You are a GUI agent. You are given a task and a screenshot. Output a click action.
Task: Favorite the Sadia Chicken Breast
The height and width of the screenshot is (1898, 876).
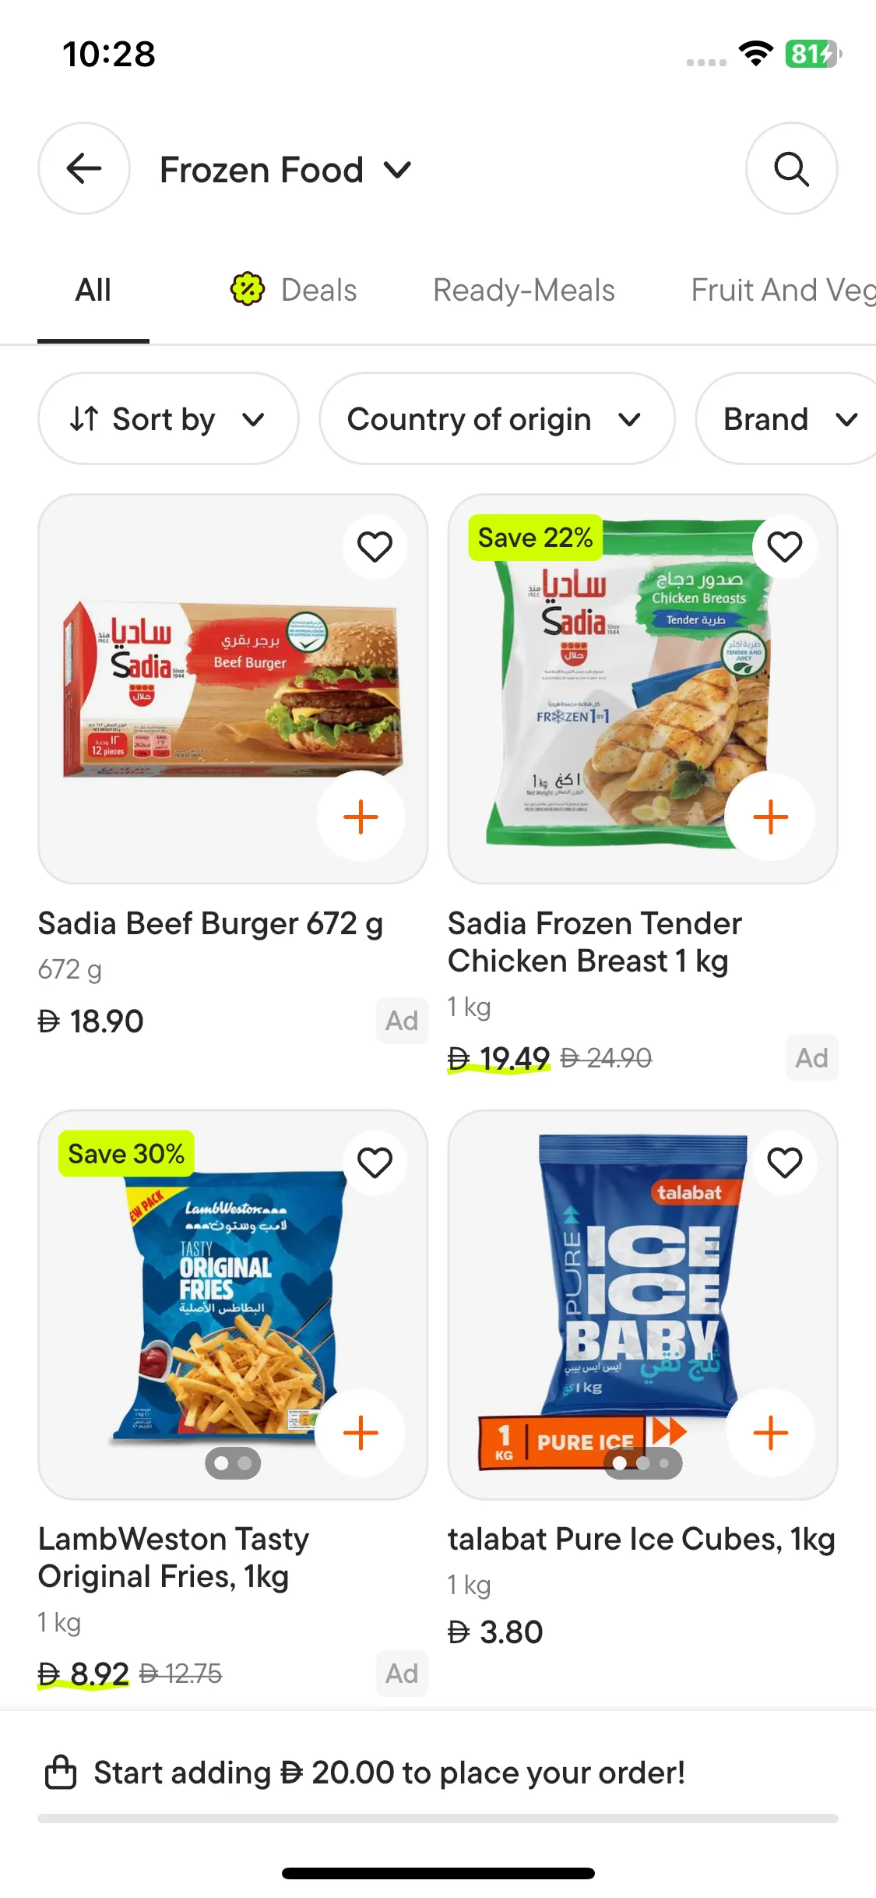[x=784, y=546]
